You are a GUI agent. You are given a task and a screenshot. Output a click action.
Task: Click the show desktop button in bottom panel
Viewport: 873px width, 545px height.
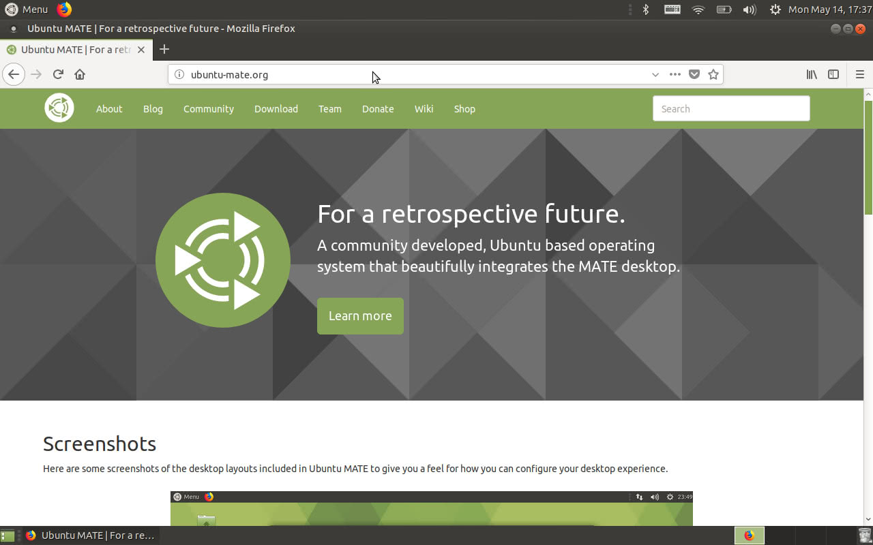pyautogui.click(x=8, y=535)
